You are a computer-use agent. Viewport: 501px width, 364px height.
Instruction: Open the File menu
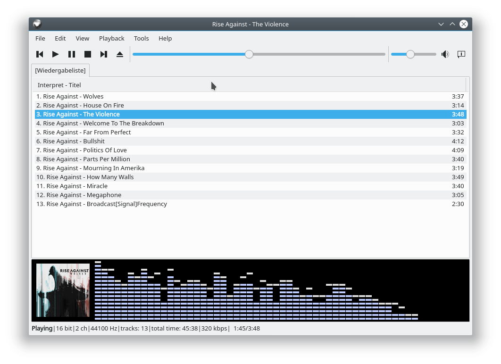40,38
